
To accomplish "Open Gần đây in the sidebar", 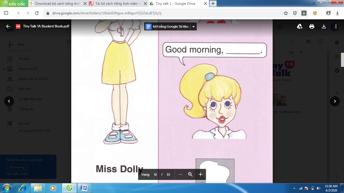I will point(25,89).
